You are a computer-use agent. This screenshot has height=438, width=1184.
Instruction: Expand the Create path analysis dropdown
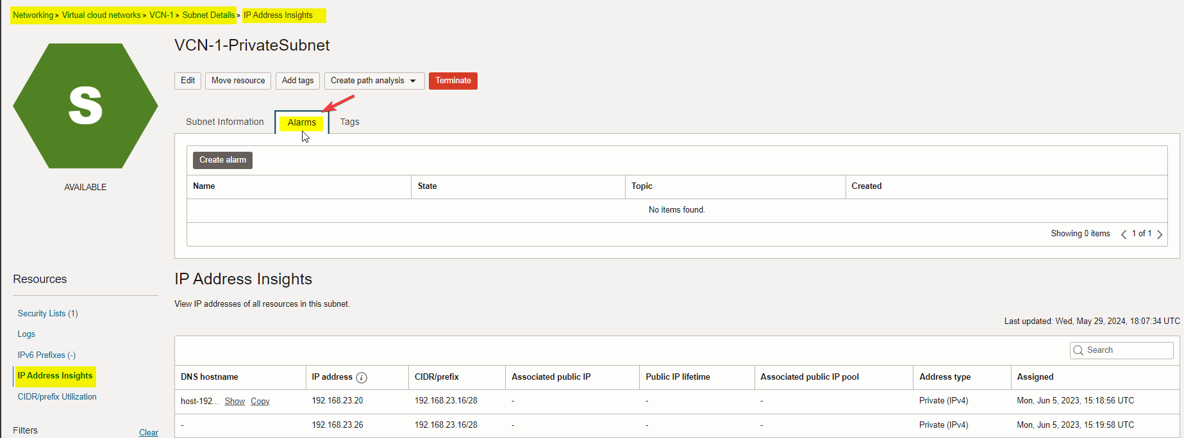pyautogui.click(x=413, y=81)
